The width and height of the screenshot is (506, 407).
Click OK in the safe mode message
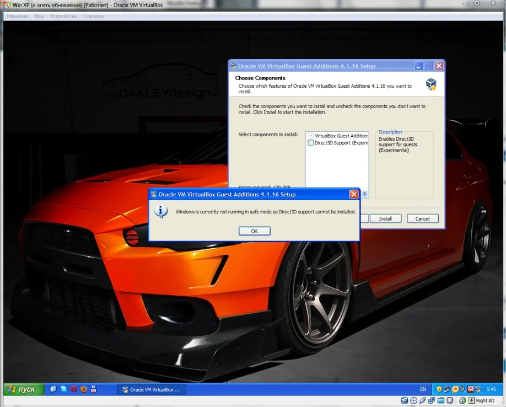coord(254,231)
